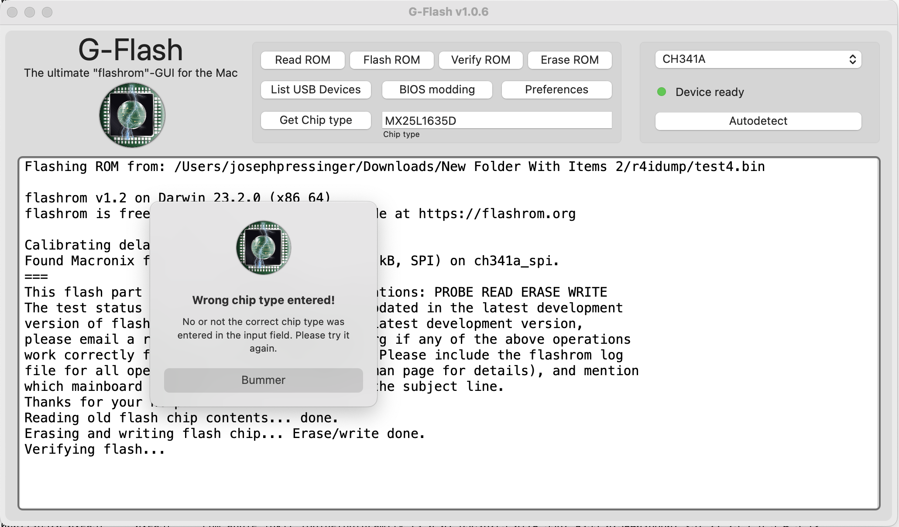Viewport: 899px width, 527px height.
Task: Click the "PROBE READ ERASE WRITE" log text
Action: (521, 292)
